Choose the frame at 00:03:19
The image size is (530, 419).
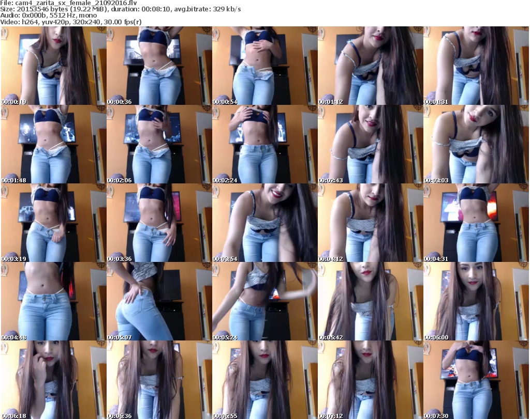pos(53,223)
